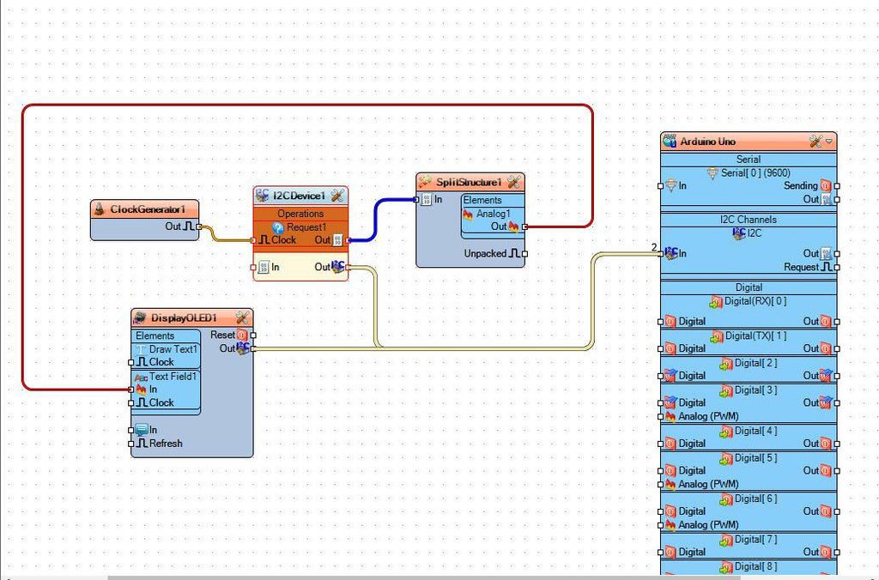Image resolution: width=879 pixels, height=580 pixels.
Task: Click the Digital[ 3 ] Analog (PWM) pin
Action: (x=660, y=416)
